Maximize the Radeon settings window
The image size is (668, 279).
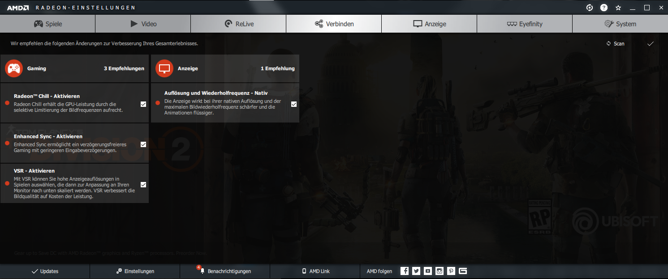pyautogui.click(x=647, y=8)
